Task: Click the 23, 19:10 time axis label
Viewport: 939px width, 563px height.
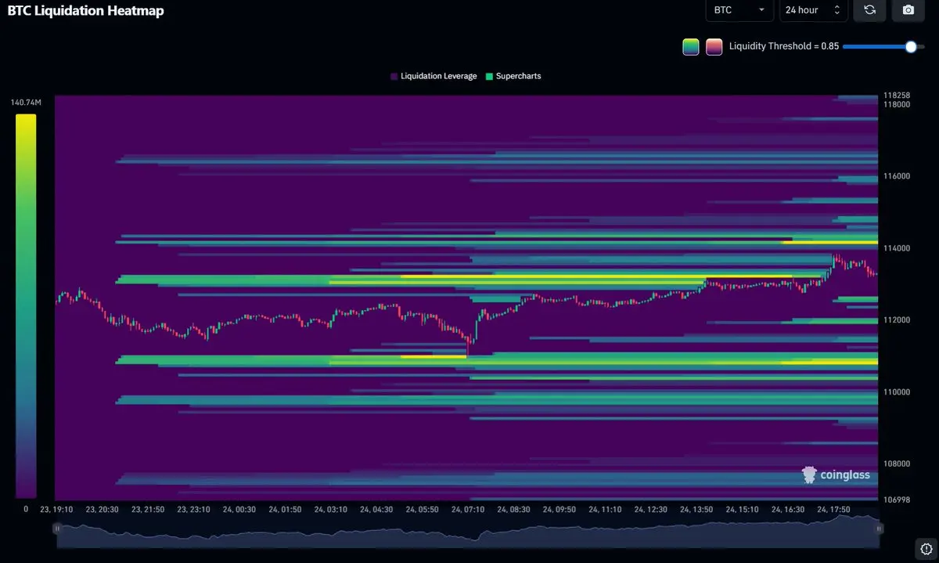Action: pos(56,509)
